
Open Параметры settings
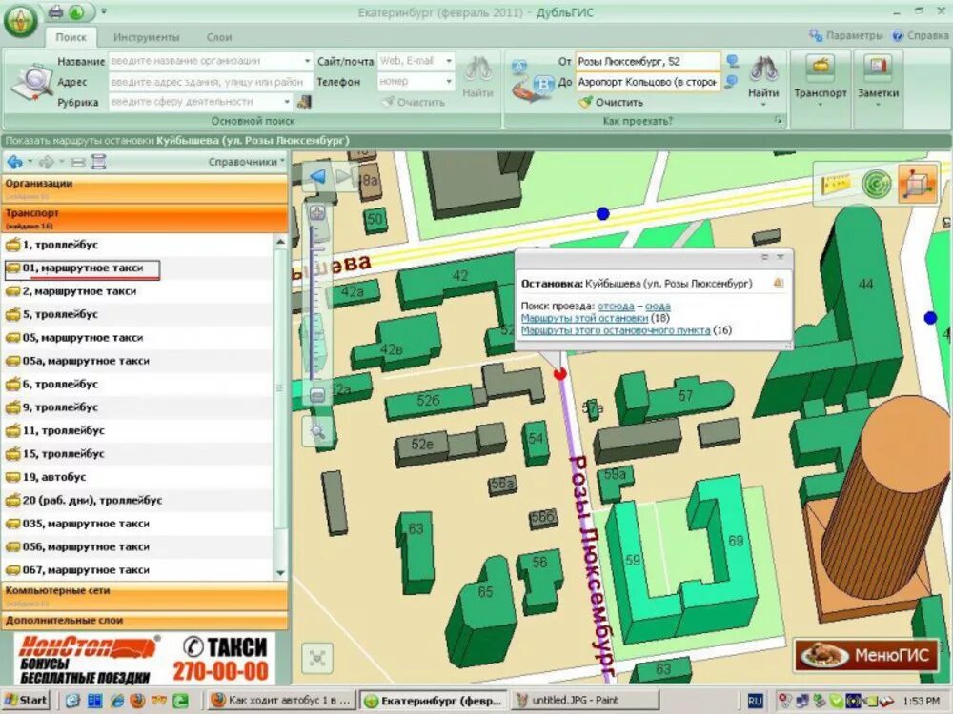tap(845, 35)
